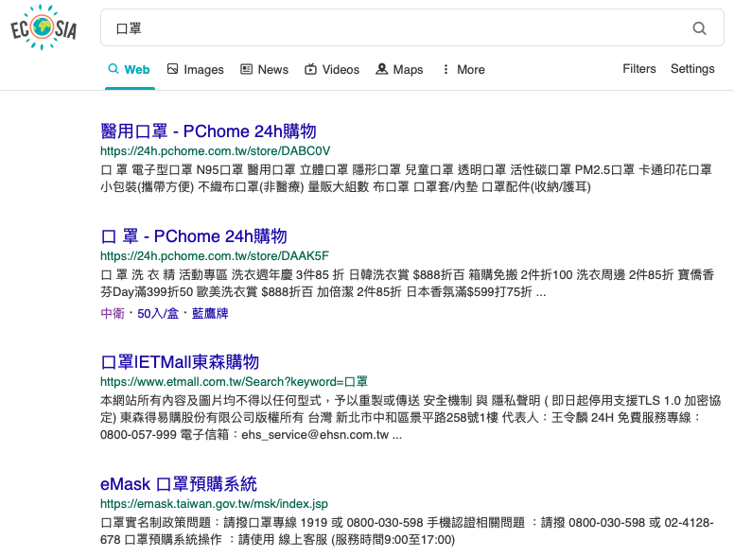Screen dimensions: 734x557
Task: Open result 醫用口罩 - PChome 24h購物
Action: (208, 131)
